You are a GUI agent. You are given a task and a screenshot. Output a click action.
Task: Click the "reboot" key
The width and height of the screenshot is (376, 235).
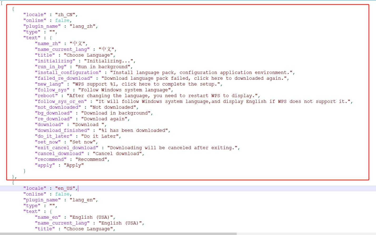(x=46, y=96)
